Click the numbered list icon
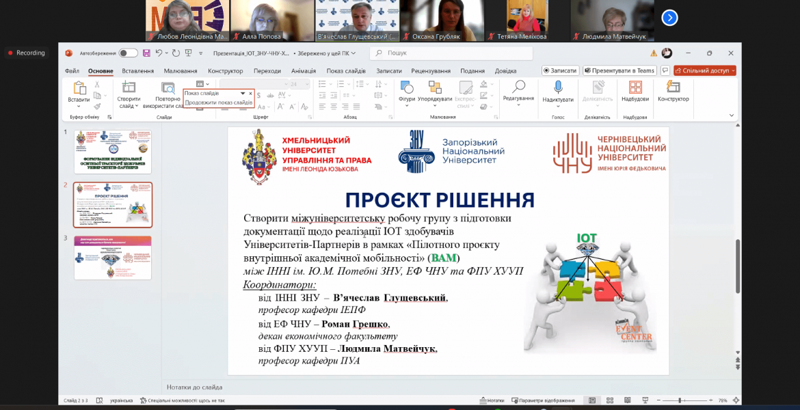800x410 pixels. coord(339,84)
